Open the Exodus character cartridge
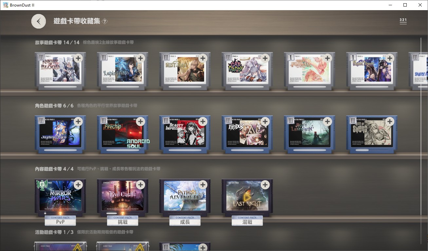The height and width of the screenshot is (251, 428). (247, 134)
